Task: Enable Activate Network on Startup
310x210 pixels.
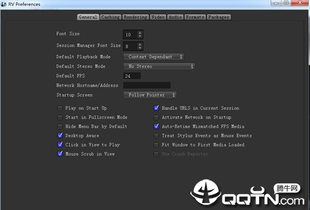Action: point(156,117)
